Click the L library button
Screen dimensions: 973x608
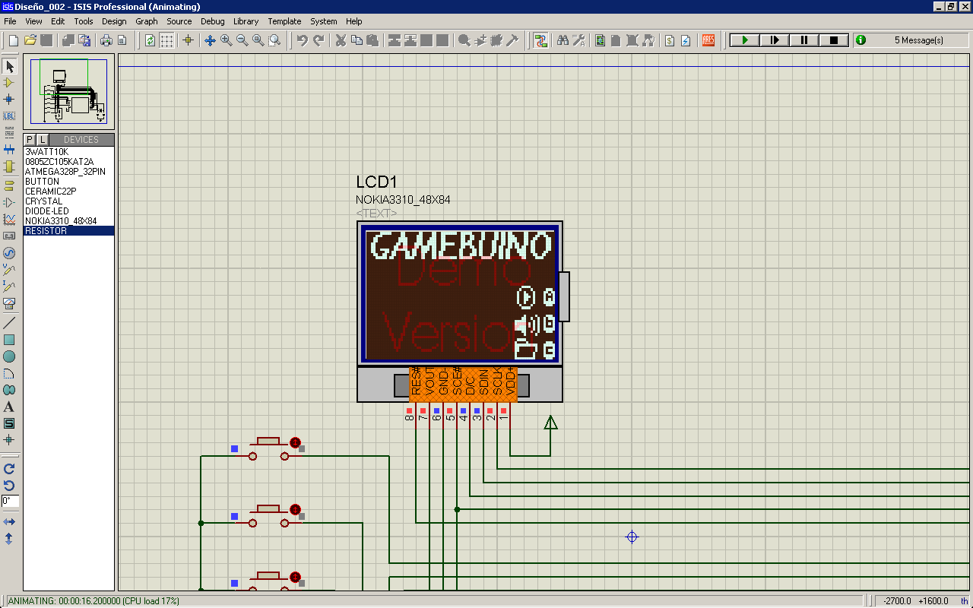coord(43,140)
